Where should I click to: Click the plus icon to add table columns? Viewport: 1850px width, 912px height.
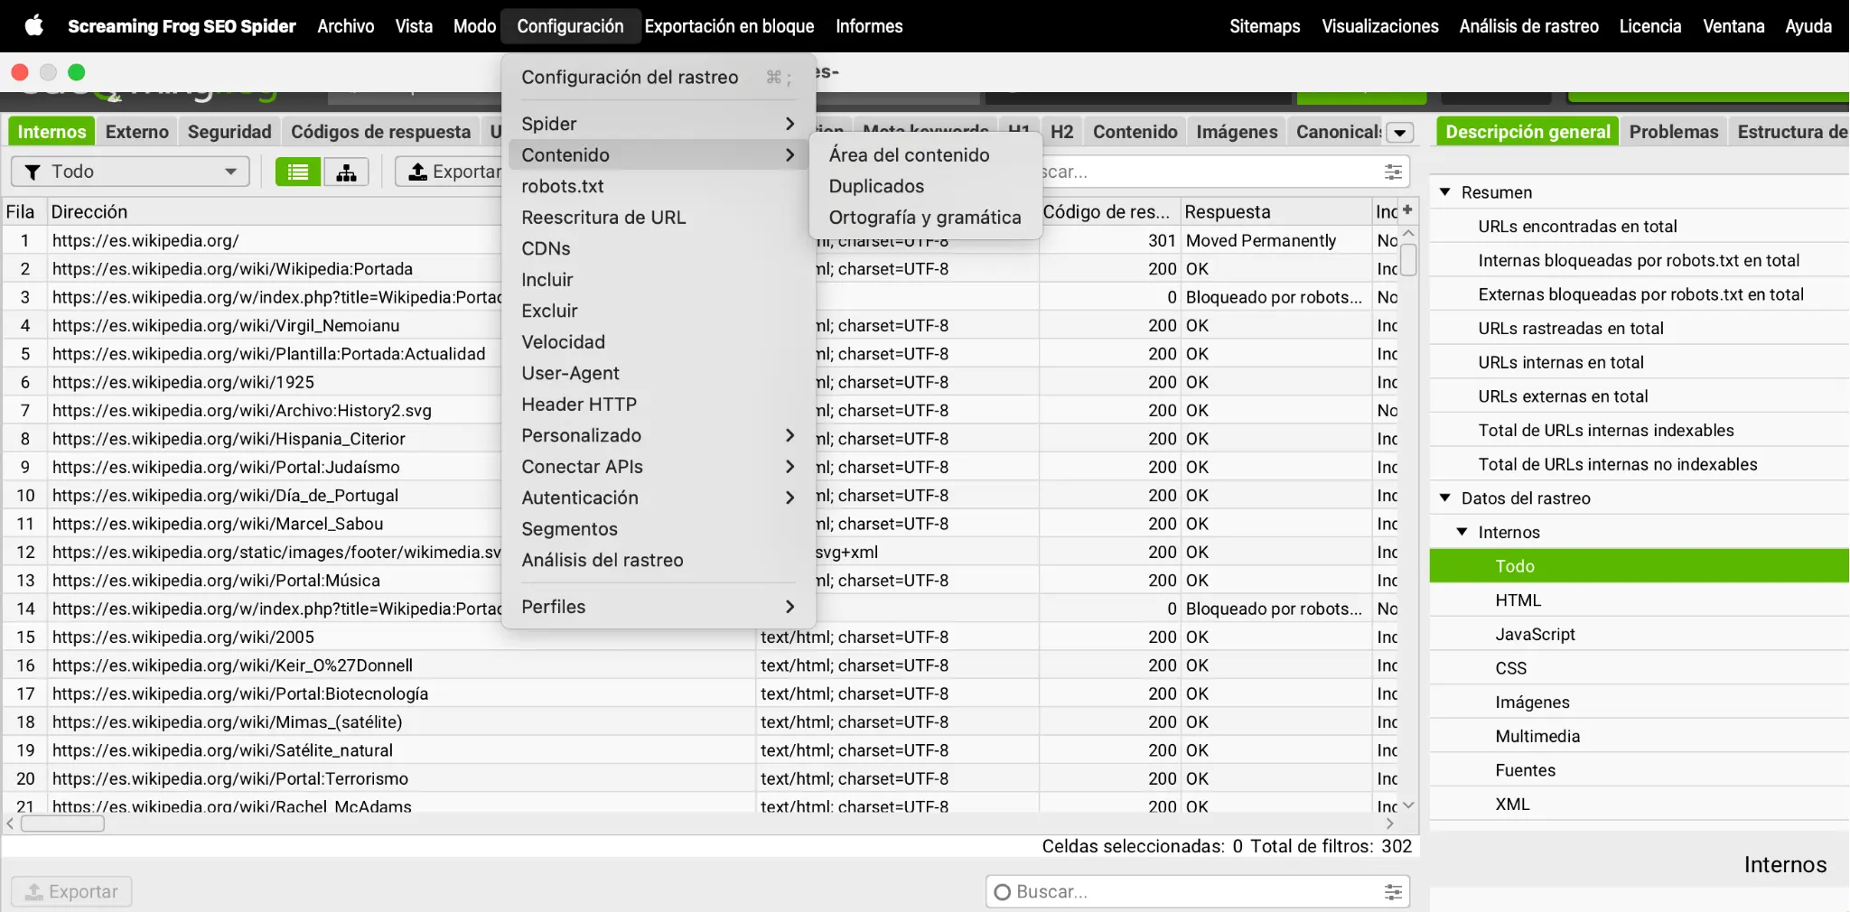(x=1407, y=209)
